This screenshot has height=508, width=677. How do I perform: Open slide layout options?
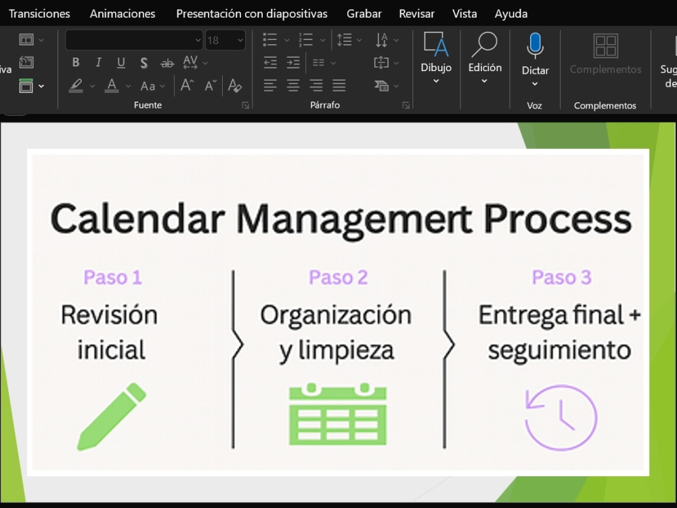pos(32,40)
